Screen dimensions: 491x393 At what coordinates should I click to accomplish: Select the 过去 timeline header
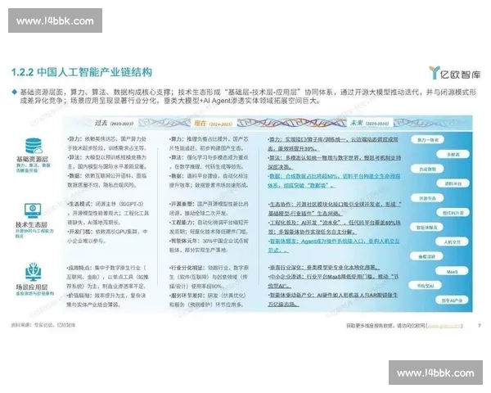114,123
